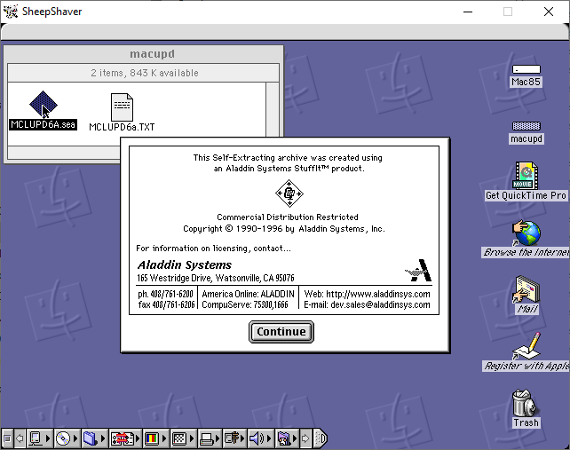Click the 'America Online: ALADDIN' text
Screen dimensions: 570x450
point(249,294)
